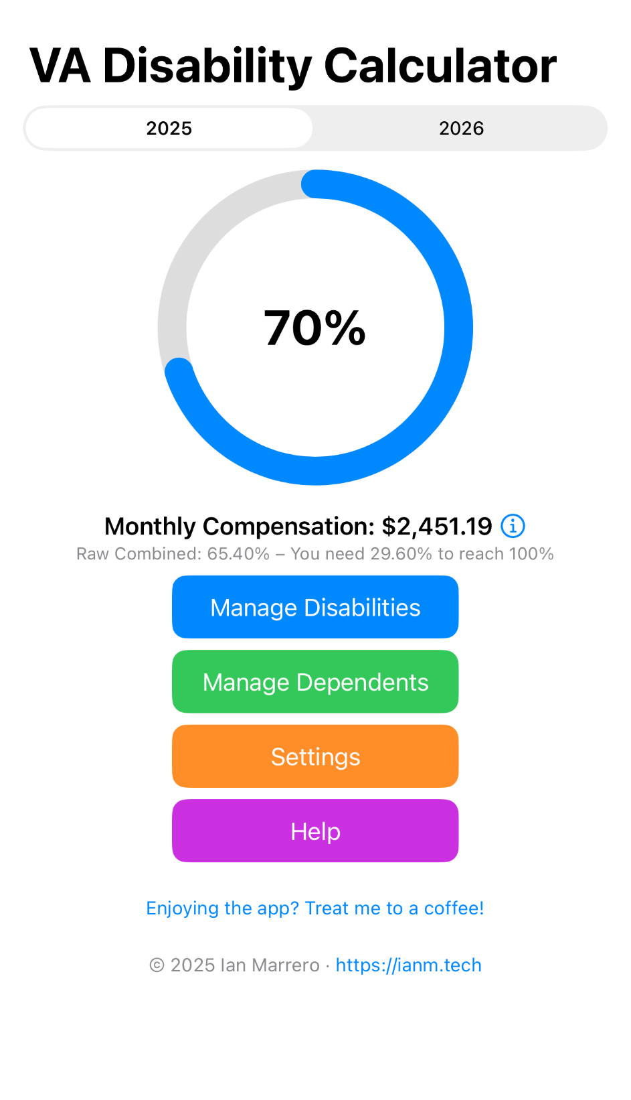
Task: Open Manage Dependents
Action: click(315, 681)
